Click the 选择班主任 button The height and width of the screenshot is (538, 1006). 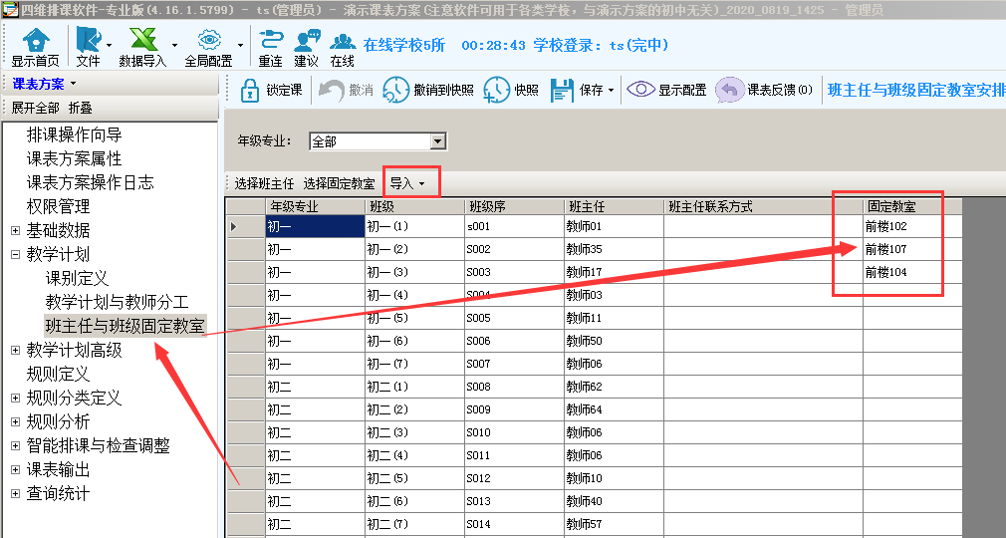264,183
